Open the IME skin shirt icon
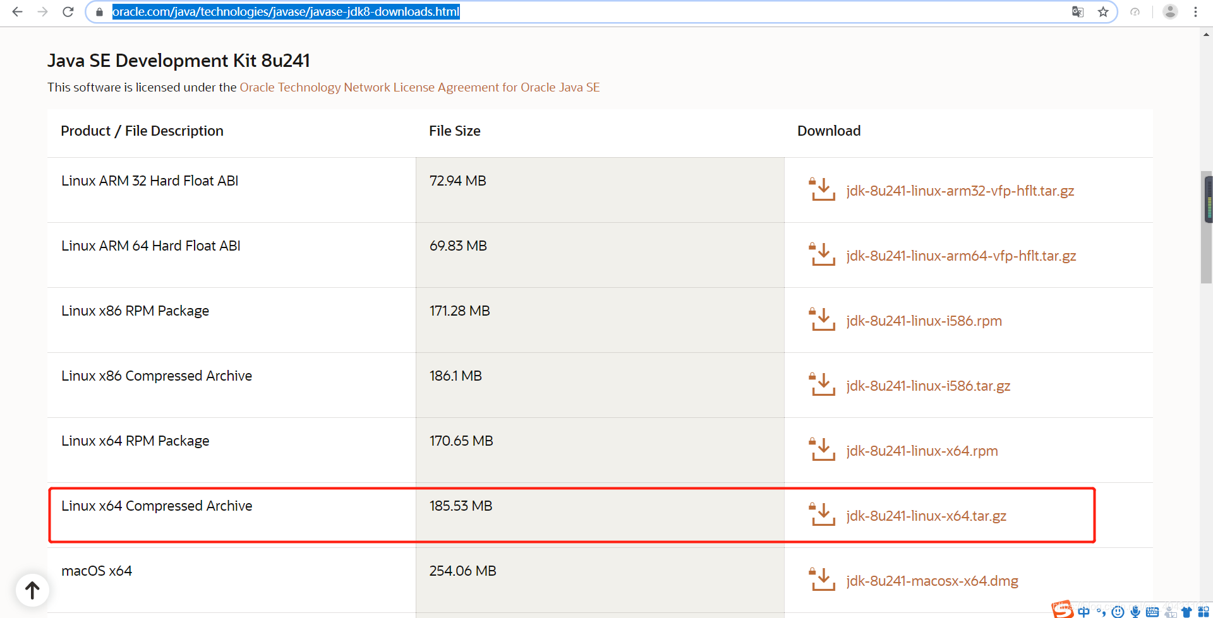This screenshot has width=1213, height=618. [1186, 612]
